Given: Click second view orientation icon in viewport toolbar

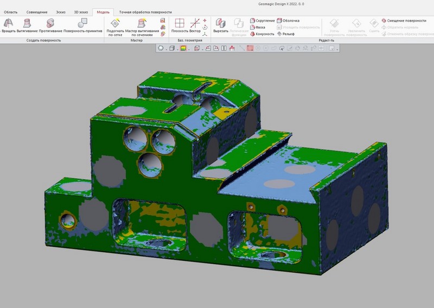Looking at the screenshot, I should pyautogui.click(x=216, y=48).
